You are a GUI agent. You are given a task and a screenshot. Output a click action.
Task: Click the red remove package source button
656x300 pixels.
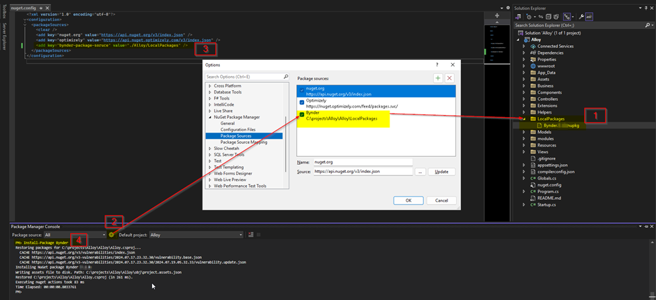tap(449, 78)
